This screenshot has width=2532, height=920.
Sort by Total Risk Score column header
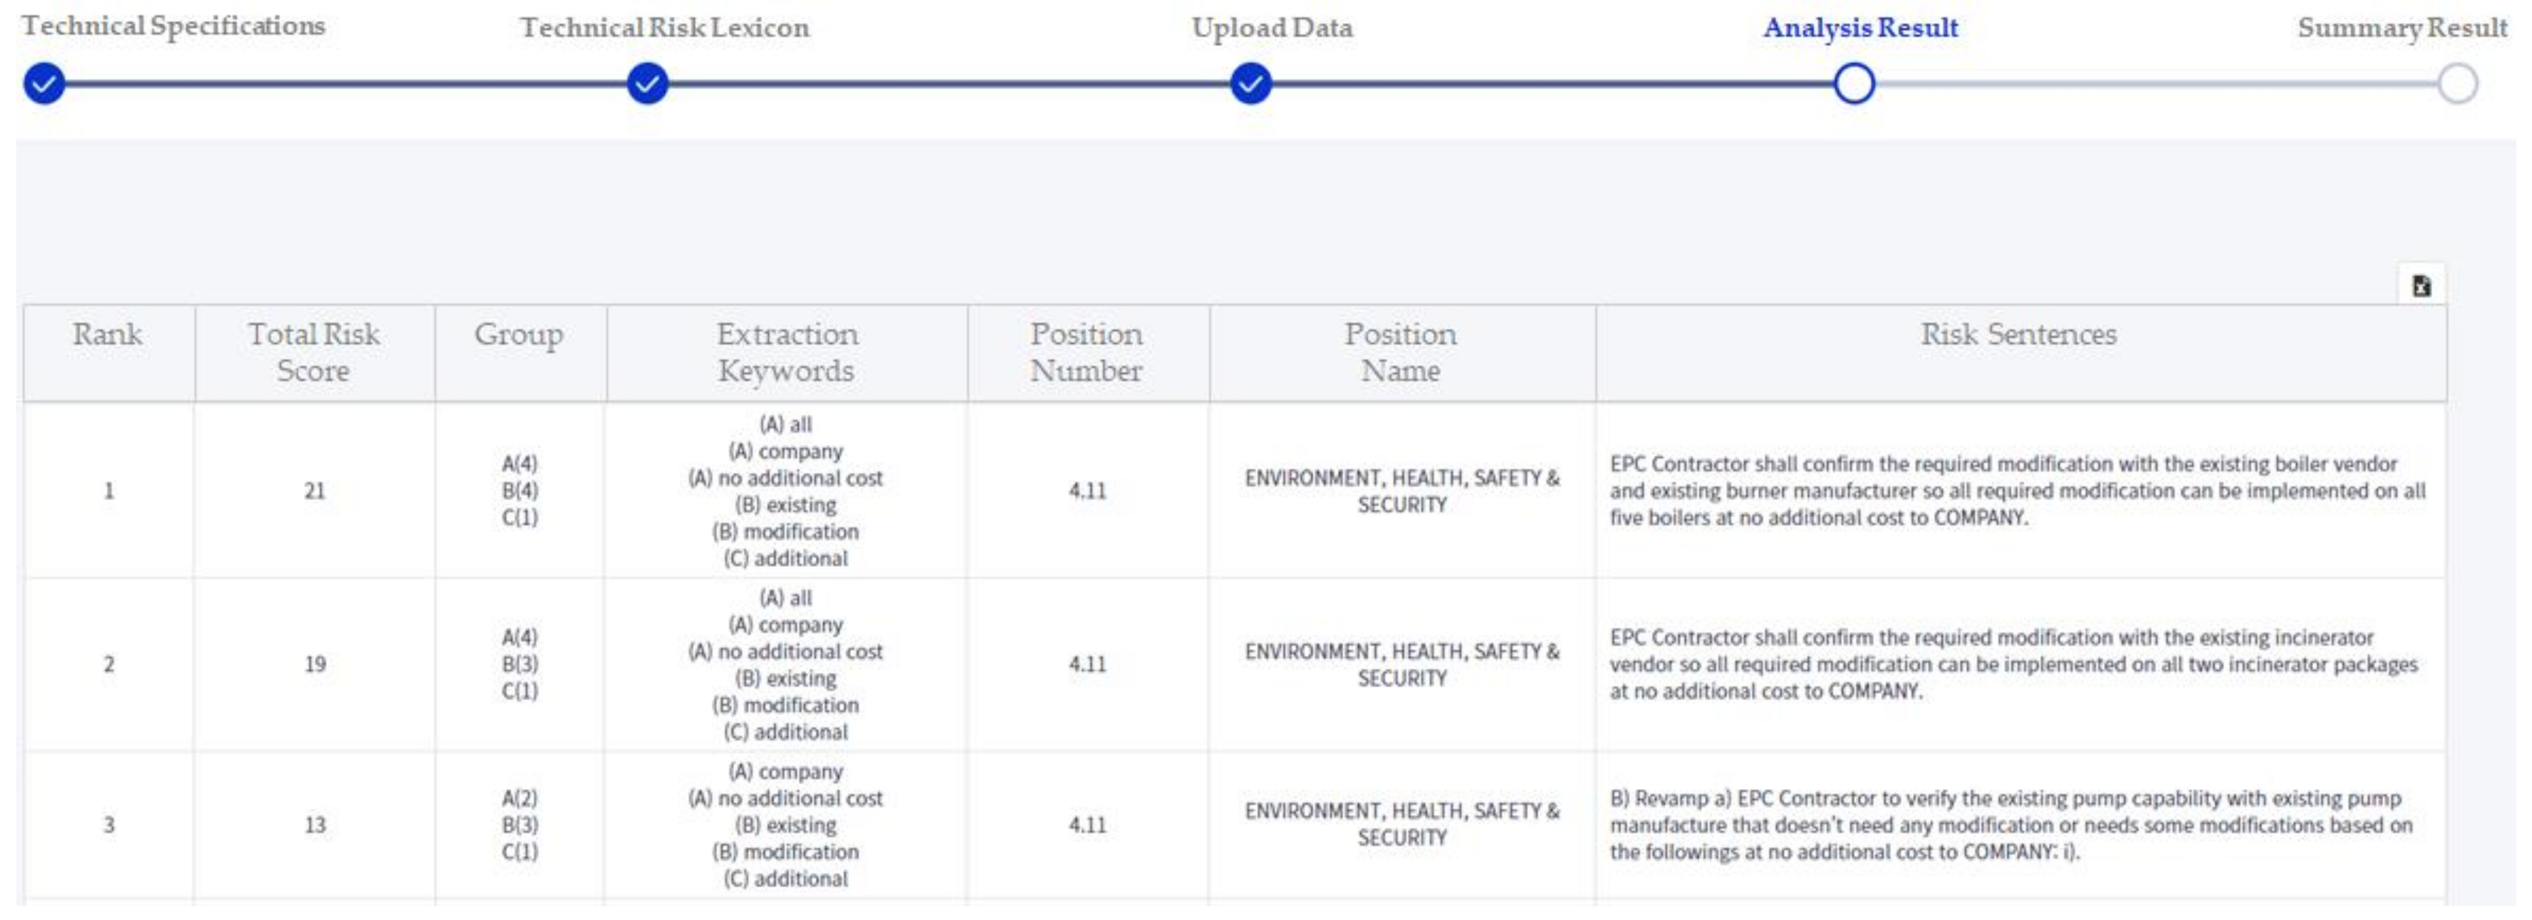[x=313, y=353]
